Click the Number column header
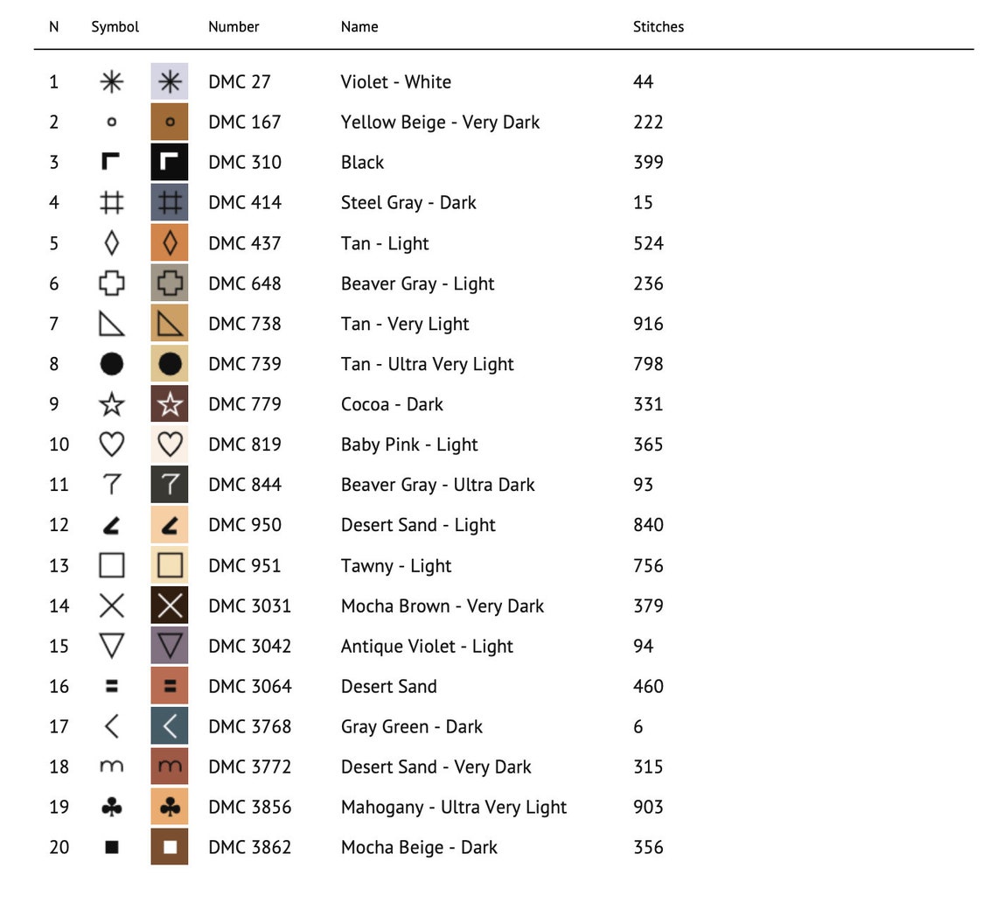Image resolution: width=997 pixels, height=910 pixels. coord(234,27)
